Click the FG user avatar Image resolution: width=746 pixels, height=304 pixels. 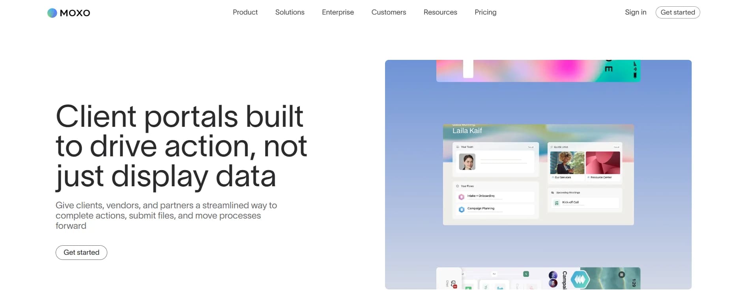tap(553, 275)
